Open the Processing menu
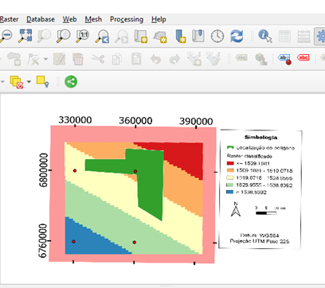Image resolution: width=325 pixels, height=288 pixels. coord(127,19)
